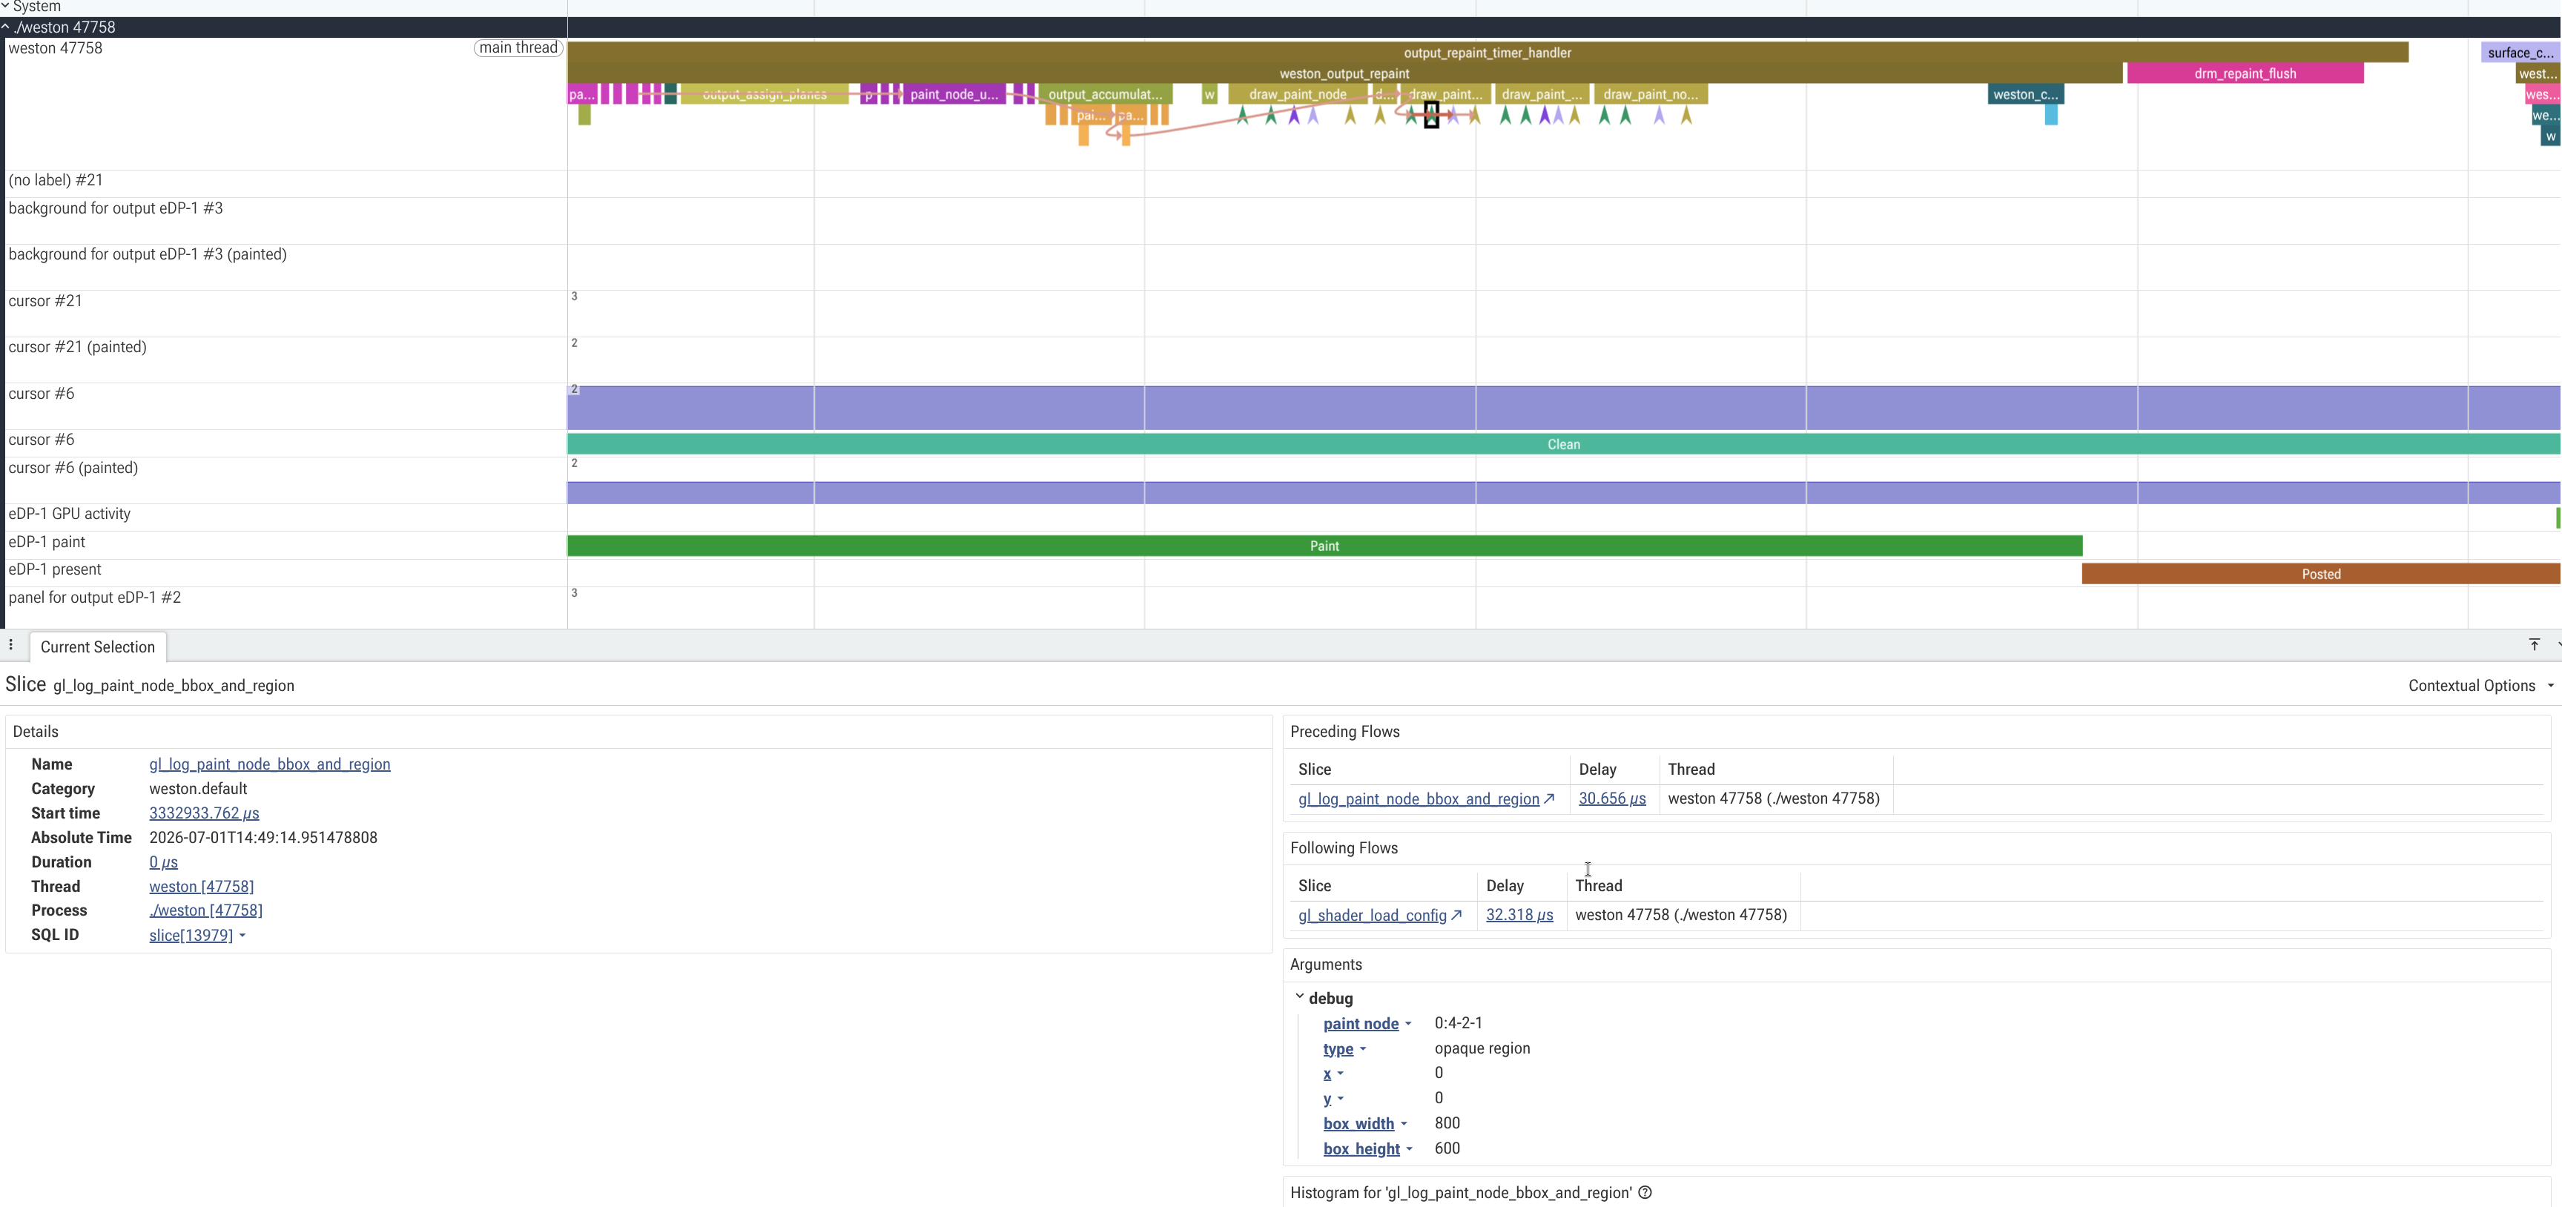Select the paint_node_u... slice
The image size is (2562, 1207).
tap(954, 94)
